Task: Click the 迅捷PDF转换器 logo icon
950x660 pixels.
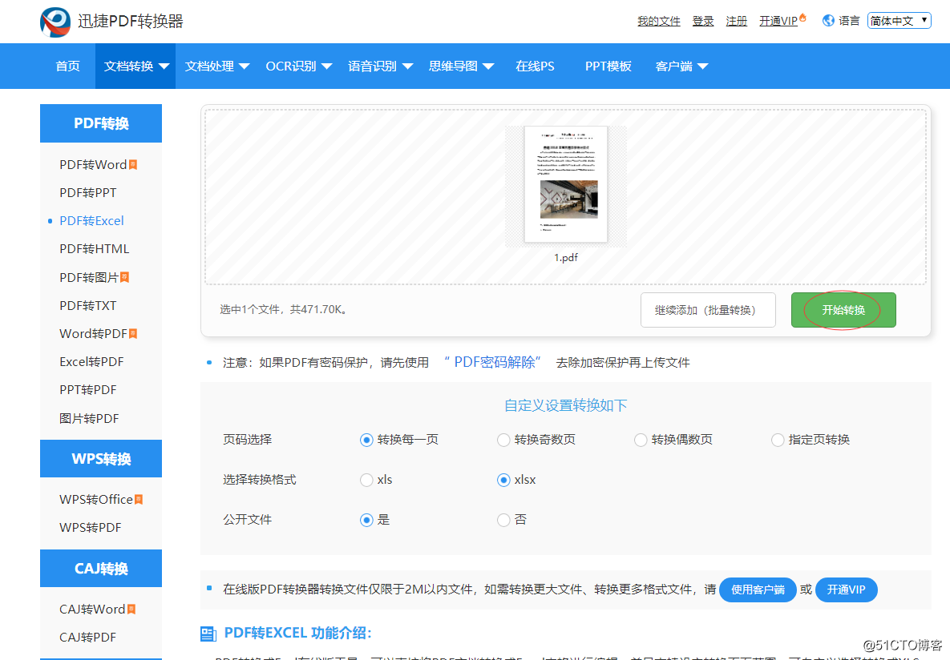Action: pos(55,22)
